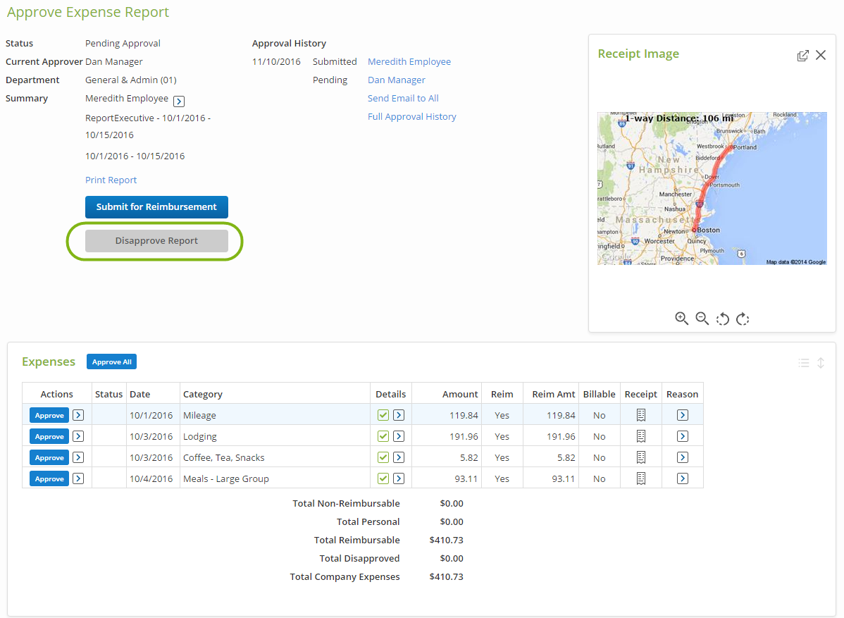Approve the Meals - Large Group expense

coord(49,478)
